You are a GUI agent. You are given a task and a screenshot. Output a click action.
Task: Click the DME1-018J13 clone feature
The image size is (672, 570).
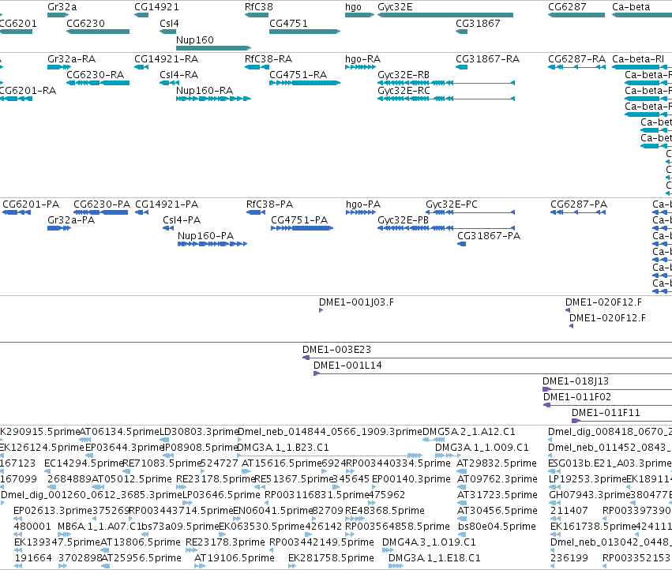point(607,389)
